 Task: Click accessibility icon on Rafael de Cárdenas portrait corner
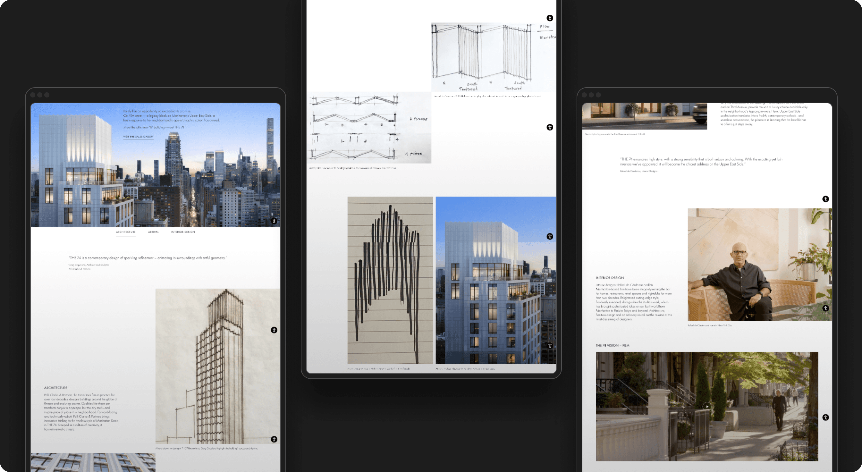[x=825, y=308]
